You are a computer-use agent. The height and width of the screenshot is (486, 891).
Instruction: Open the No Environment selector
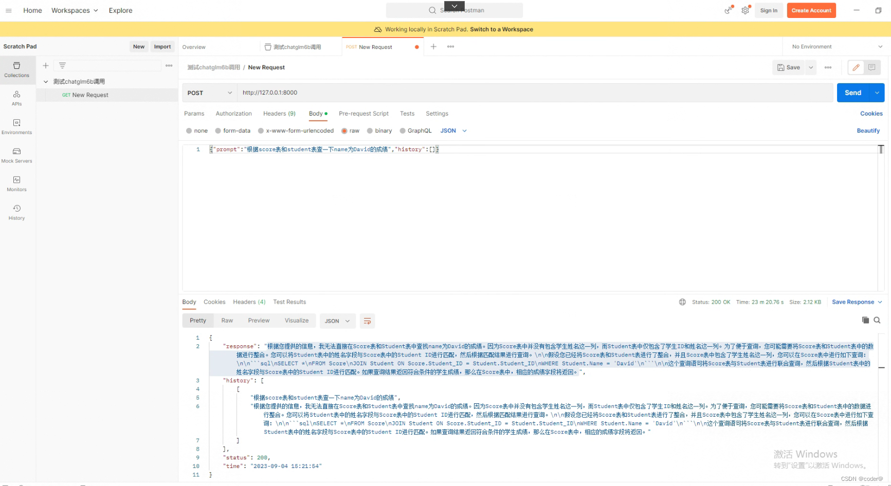pyautogui.click(x=837, y=47)
